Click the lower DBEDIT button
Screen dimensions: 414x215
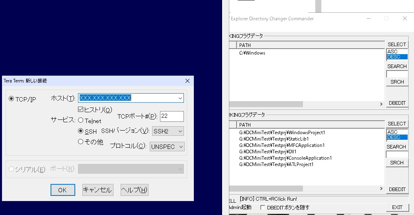click(x=397, y=190)
